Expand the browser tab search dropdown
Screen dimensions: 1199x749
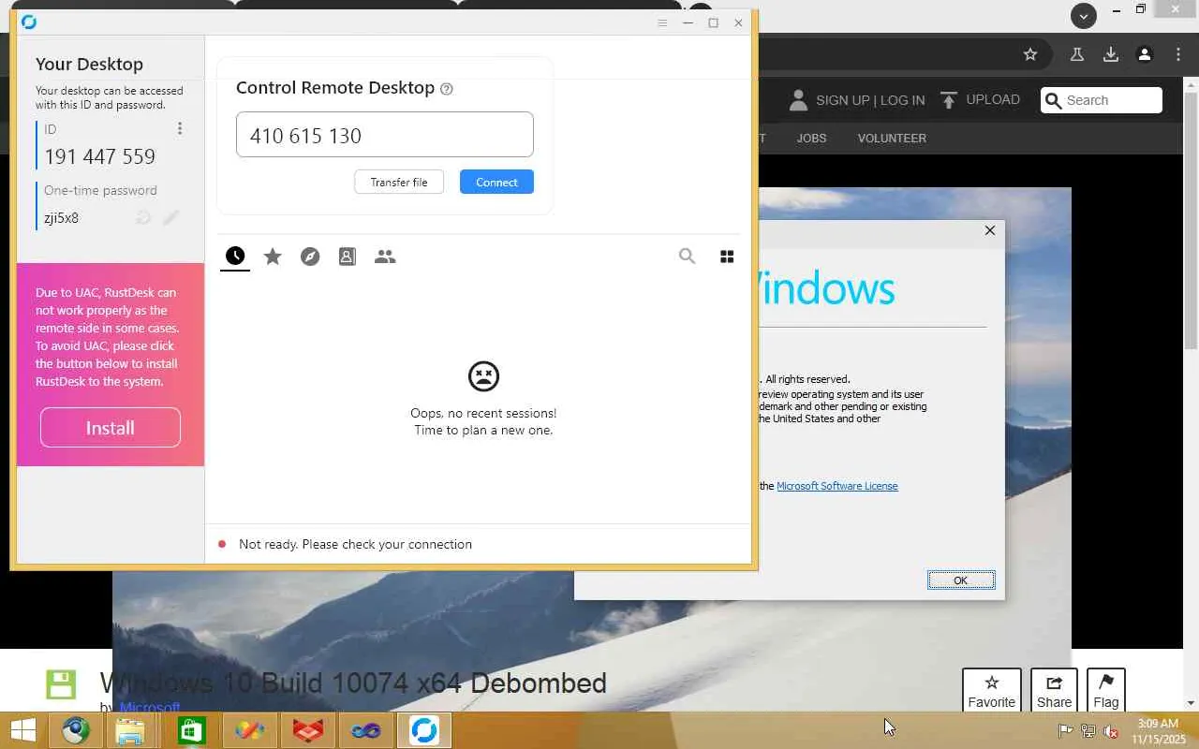(1084, 15)
